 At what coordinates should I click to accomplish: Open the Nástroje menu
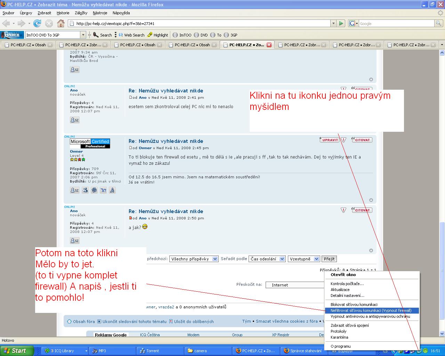pos(100,13)
